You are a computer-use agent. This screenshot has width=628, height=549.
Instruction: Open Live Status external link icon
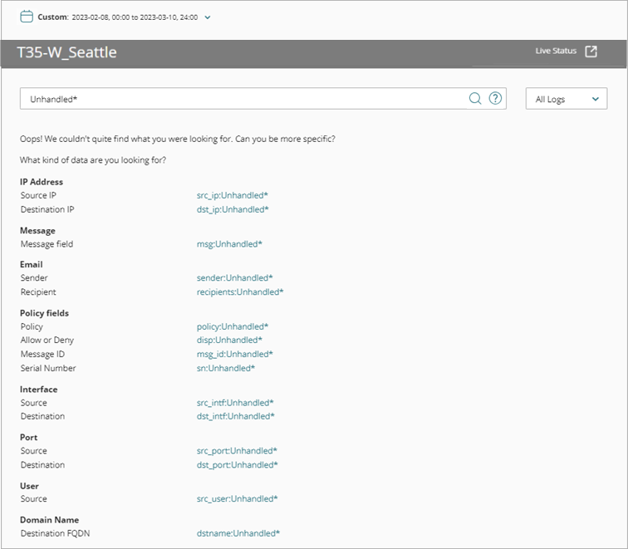point(591,51)
